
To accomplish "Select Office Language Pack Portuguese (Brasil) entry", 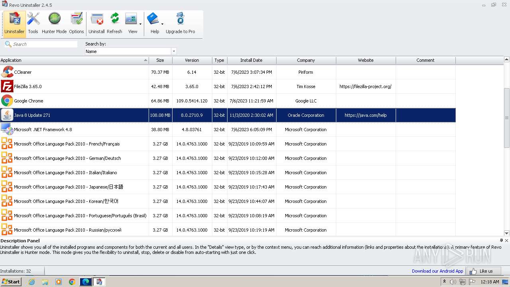I will (x=80, y=216).
